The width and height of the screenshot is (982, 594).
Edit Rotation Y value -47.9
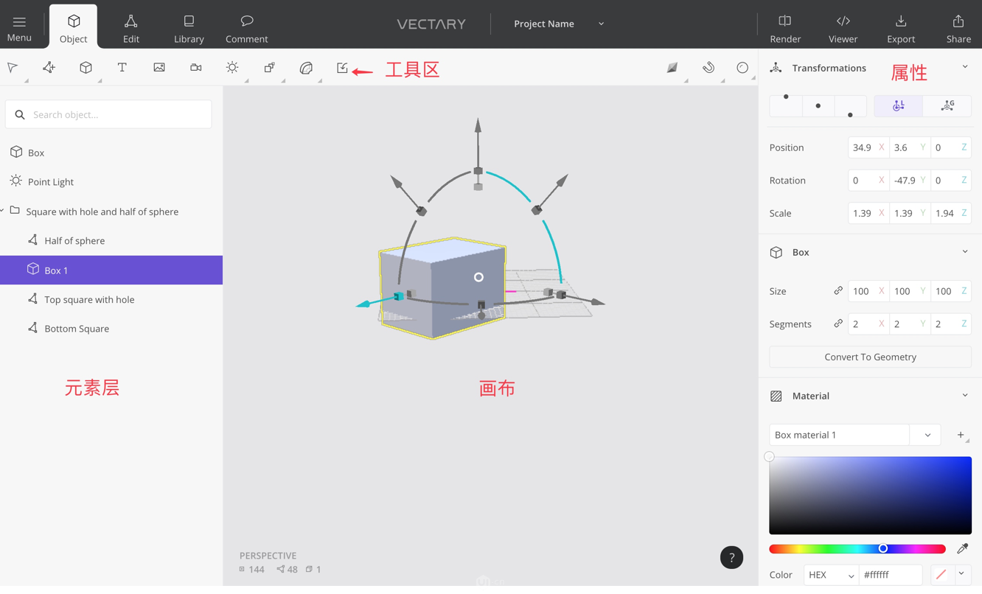[x=910, y=180]
